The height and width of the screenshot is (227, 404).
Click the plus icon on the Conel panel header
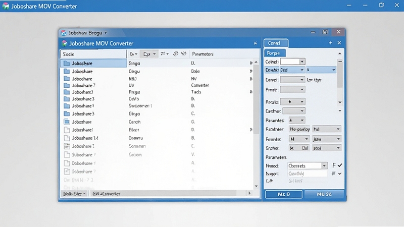point(331,43)
